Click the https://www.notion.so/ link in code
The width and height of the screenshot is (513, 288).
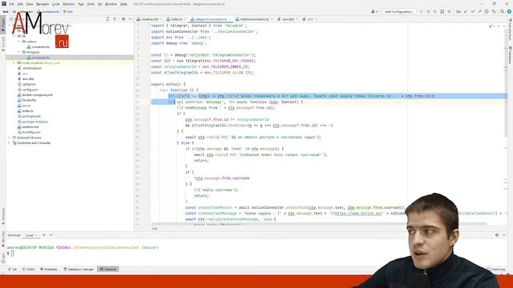[358, 214]
